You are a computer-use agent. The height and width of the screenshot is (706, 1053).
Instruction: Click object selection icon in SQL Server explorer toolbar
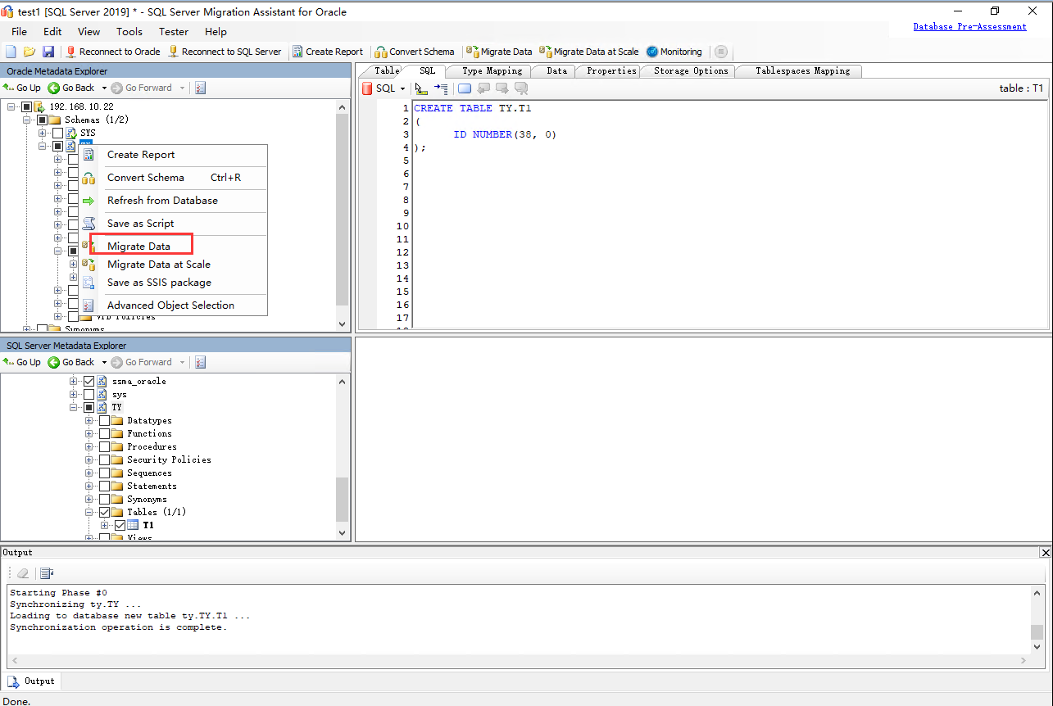pos(201,362)
